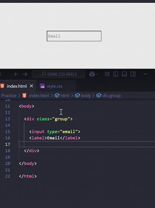155x208 pixels.
Task: Open the Copilot icon menu
Action: [x=92, y=74]
